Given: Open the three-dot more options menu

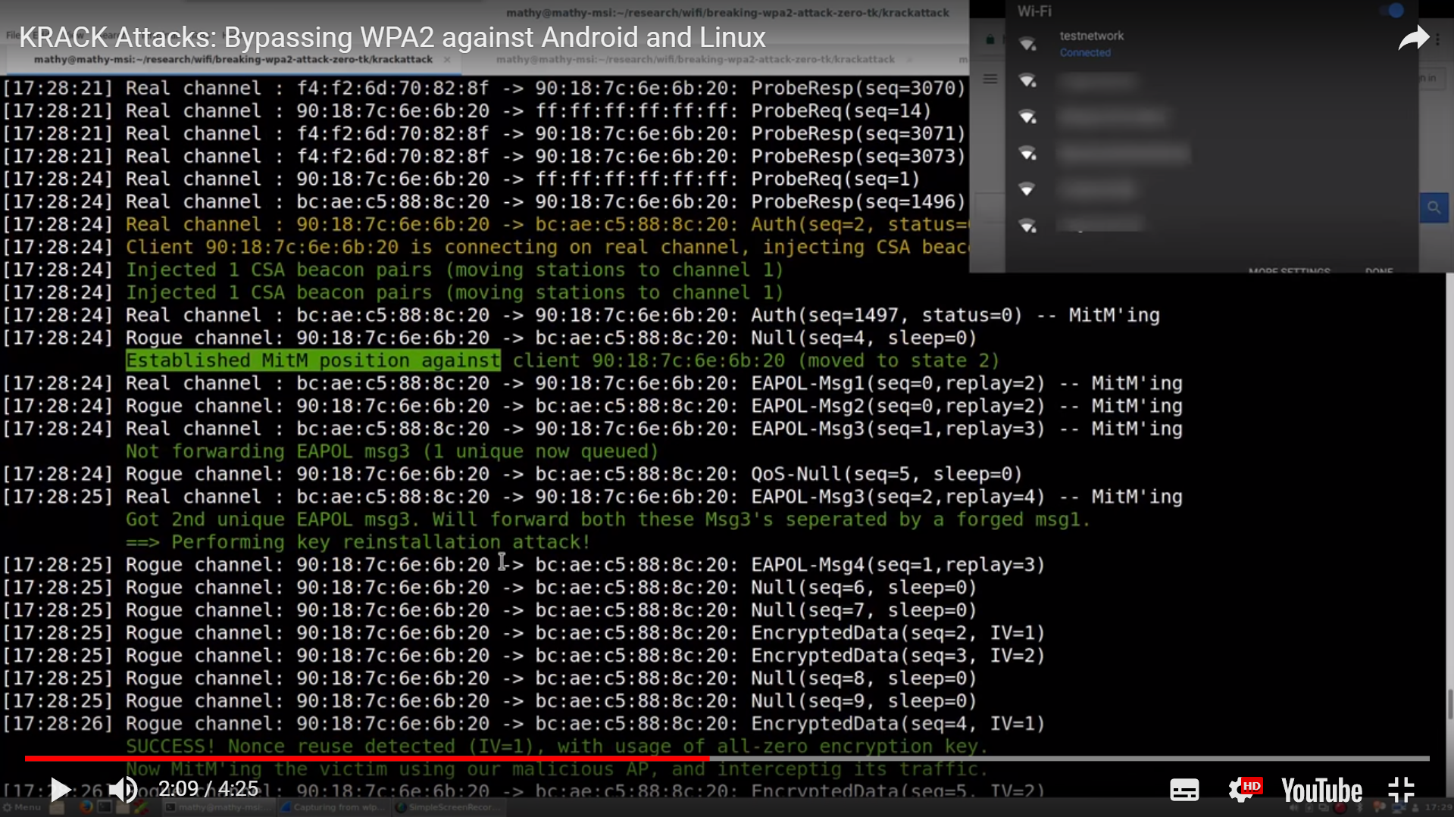Looking at the screenshot, I should click(x=1437, y=39).
